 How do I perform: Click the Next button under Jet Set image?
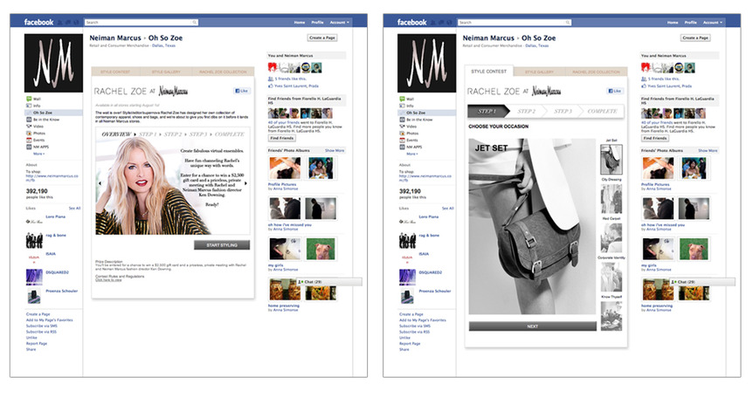[533, 326]
